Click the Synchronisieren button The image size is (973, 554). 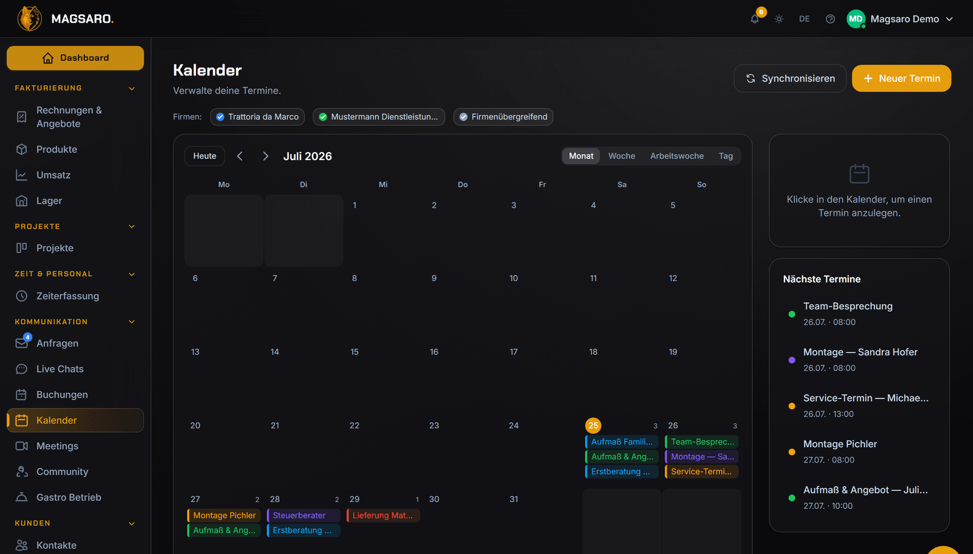[790, 78]
